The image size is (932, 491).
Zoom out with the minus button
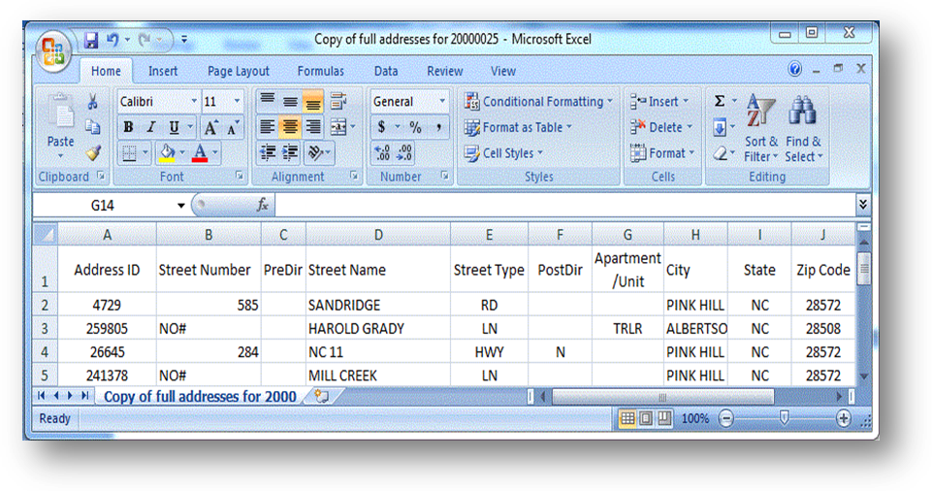[725, 418]
